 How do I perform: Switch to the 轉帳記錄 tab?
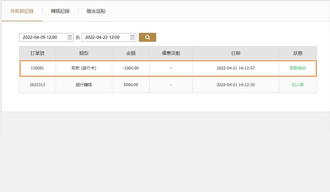(x=60, y=11)
